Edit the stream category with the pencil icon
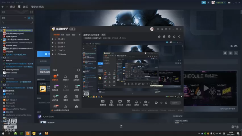Image resolution: width=242 pixels, height=136 pixels. point(100,38)
